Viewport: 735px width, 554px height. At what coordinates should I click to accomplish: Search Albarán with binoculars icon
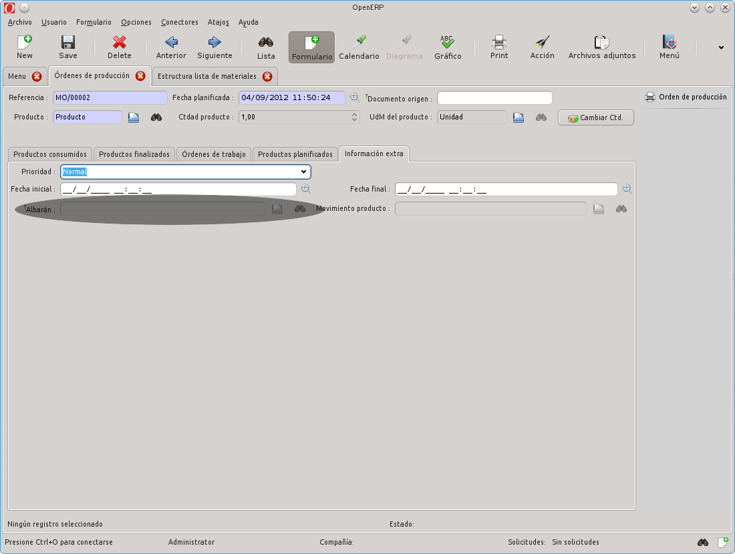click(300, 209)
